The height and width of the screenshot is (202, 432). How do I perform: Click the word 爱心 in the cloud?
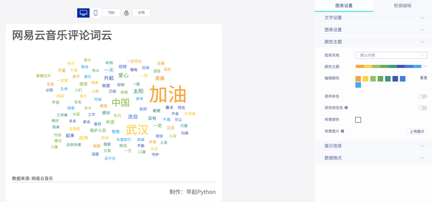tap(124, 75)
